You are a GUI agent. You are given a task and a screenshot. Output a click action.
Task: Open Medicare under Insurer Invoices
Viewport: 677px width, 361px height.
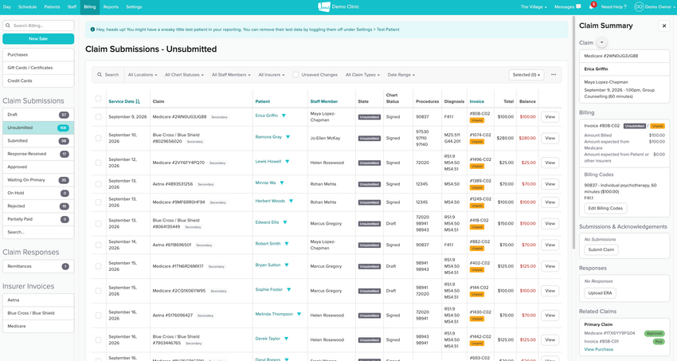coord(38,326)
